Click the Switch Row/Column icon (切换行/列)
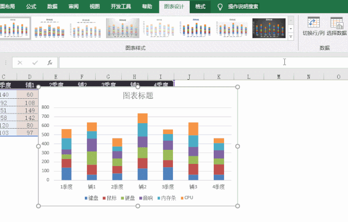 (x=313, y=23)
